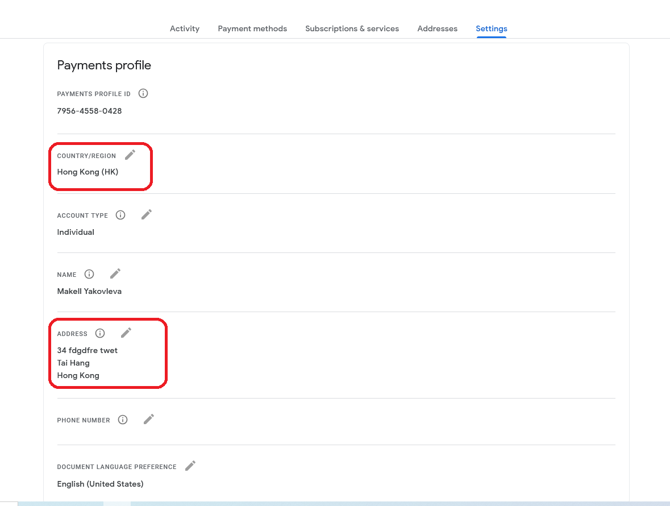Click the Individual account type value

[x=76, y=232]
